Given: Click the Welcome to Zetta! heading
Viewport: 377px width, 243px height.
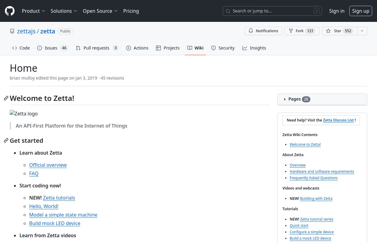Looking at the screenshot, I should [42, 98].
